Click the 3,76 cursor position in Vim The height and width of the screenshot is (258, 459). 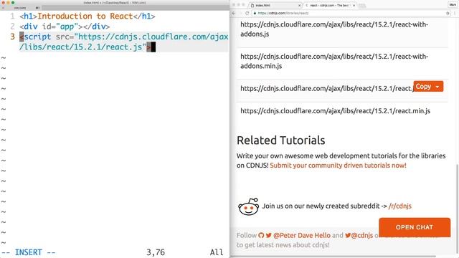tap(156, 252)
